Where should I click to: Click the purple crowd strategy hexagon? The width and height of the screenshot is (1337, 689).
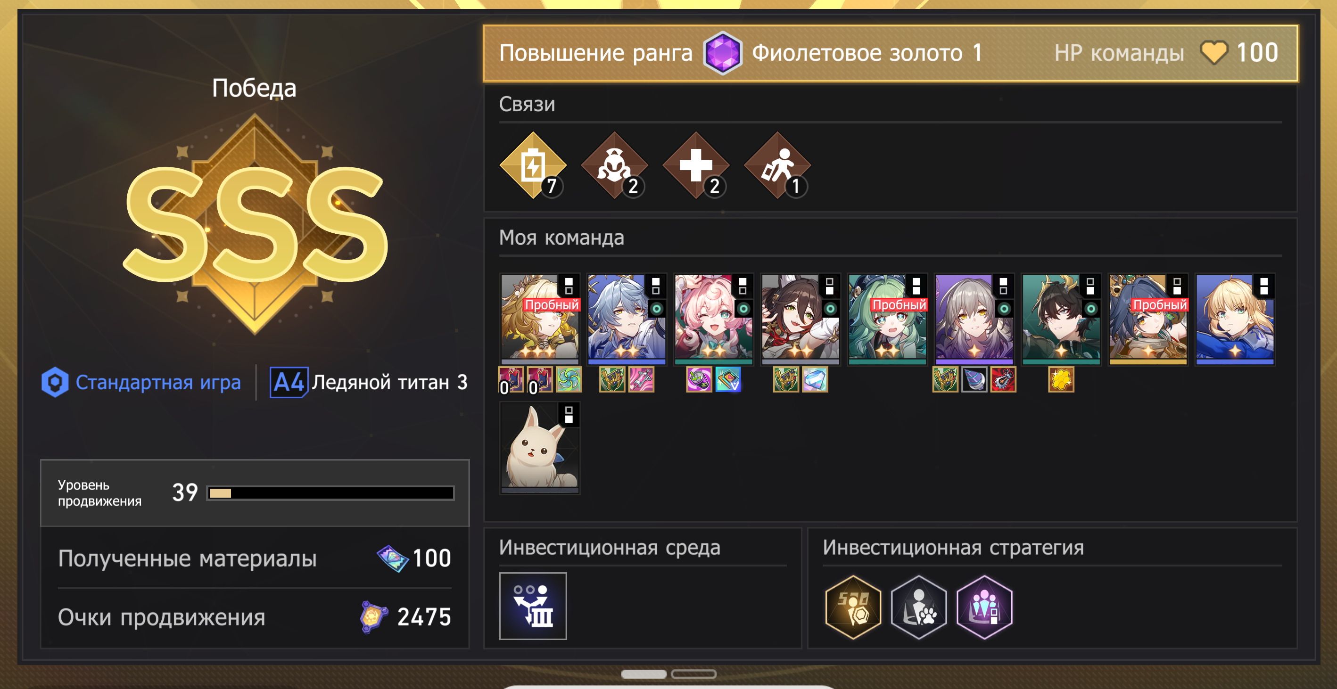click(x=984, y=607)
